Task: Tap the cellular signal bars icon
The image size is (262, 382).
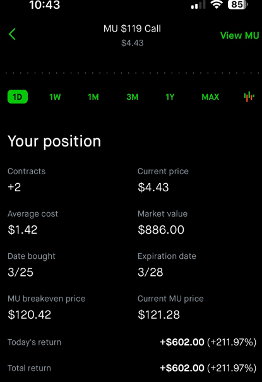Action: click(x=198, y=4)
